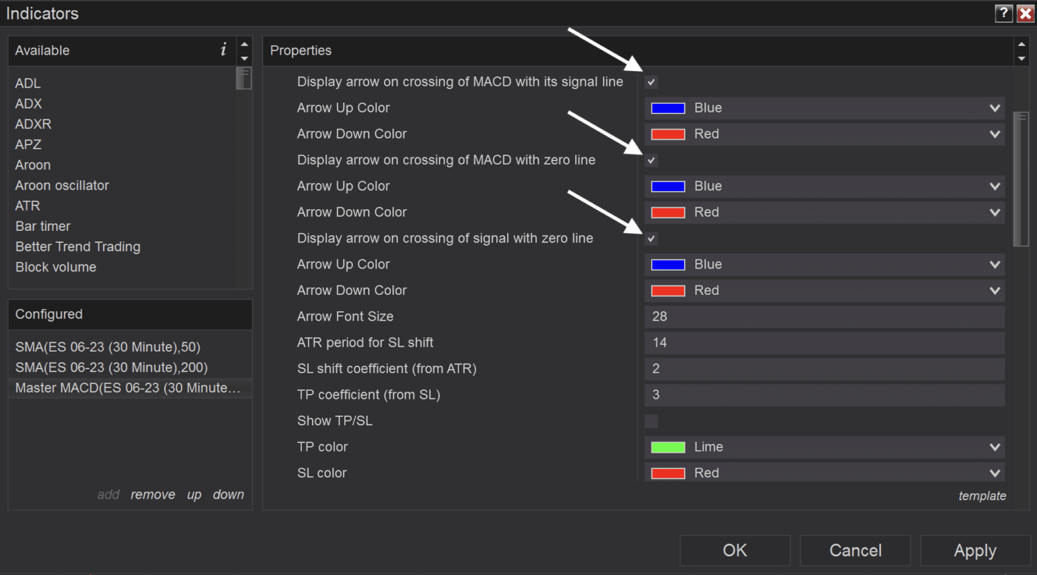
Task: Click the info icon in Available panel
Action: [223, 49]
